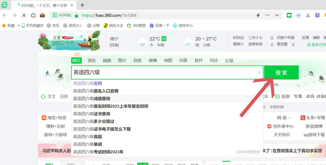
Task: Select the 视频 search tab
Action: point(107,61)
